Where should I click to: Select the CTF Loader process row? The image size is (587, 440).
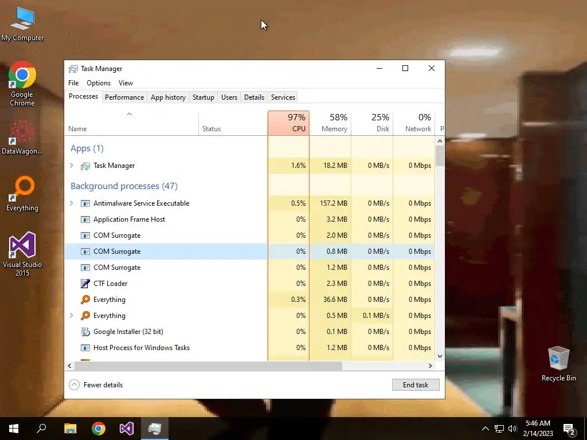(250, 284)
